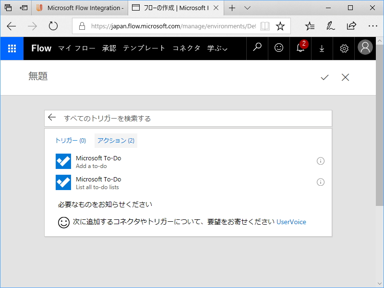Click the favorites star in the address bar
Image resolution: width=384 pixels, height=288 pixels.
tap(280, 26)
